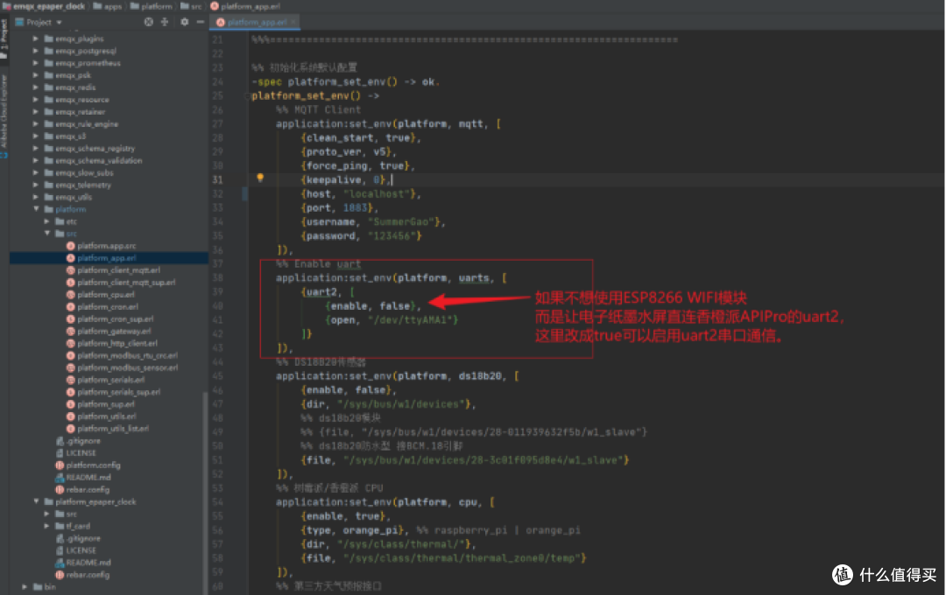Click the platform_serials.erl file icon
The image size is (946, 595).
pyautogui.click(x=71, y=380)
